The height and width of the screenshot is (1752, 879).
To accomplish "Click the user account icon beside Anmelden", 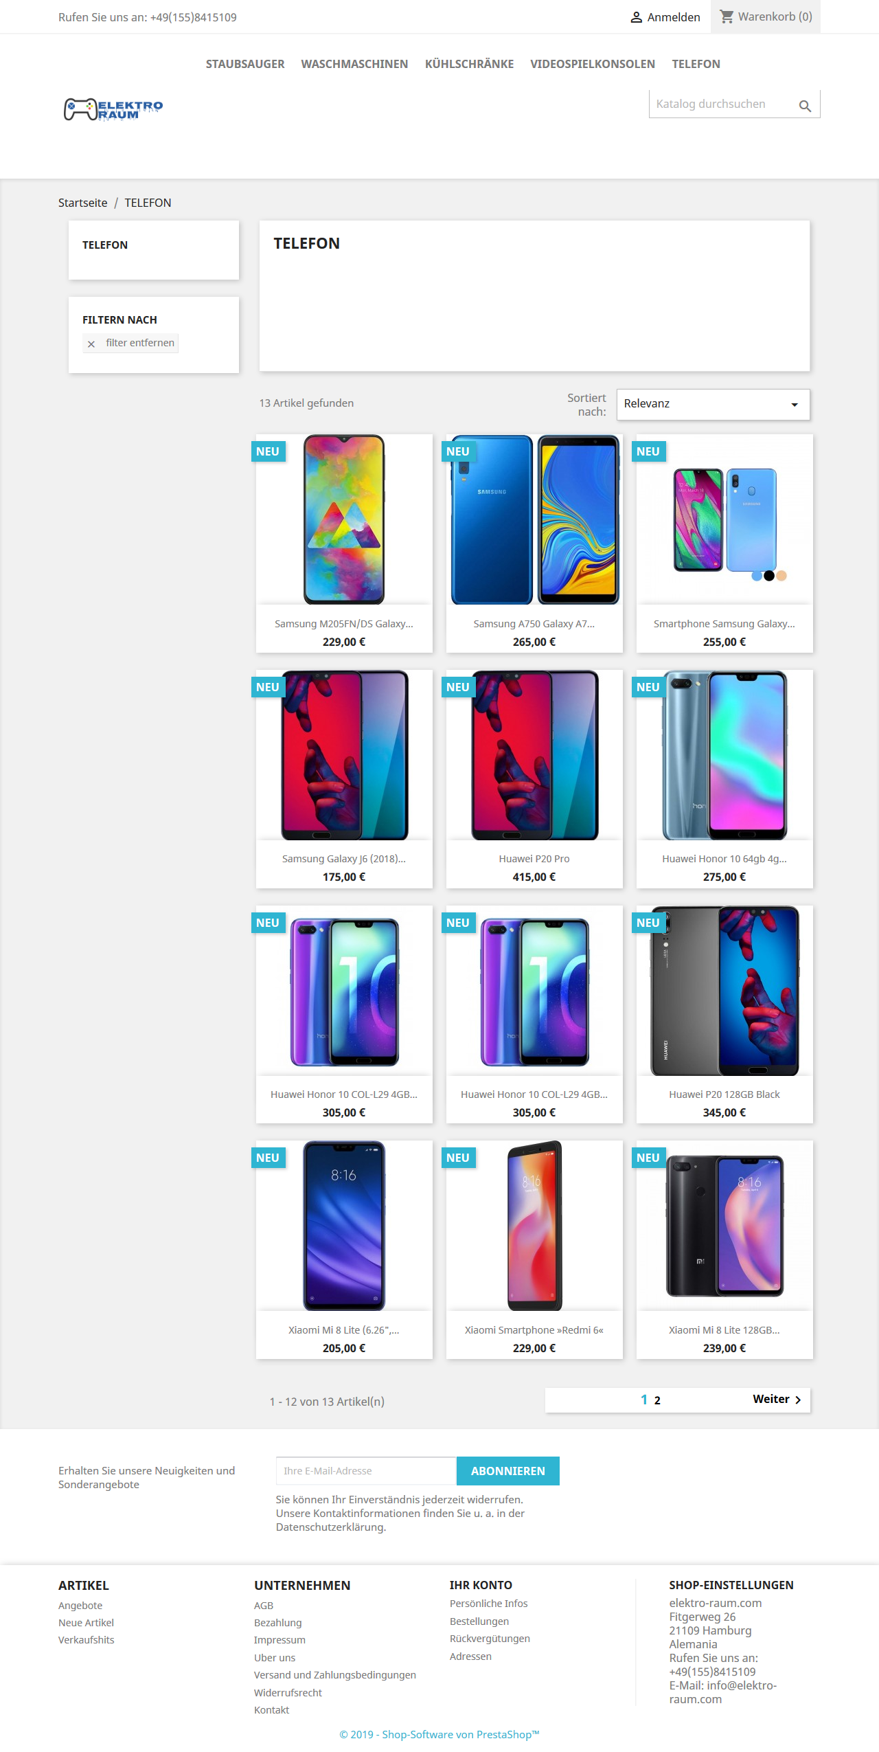I will 637,17.
